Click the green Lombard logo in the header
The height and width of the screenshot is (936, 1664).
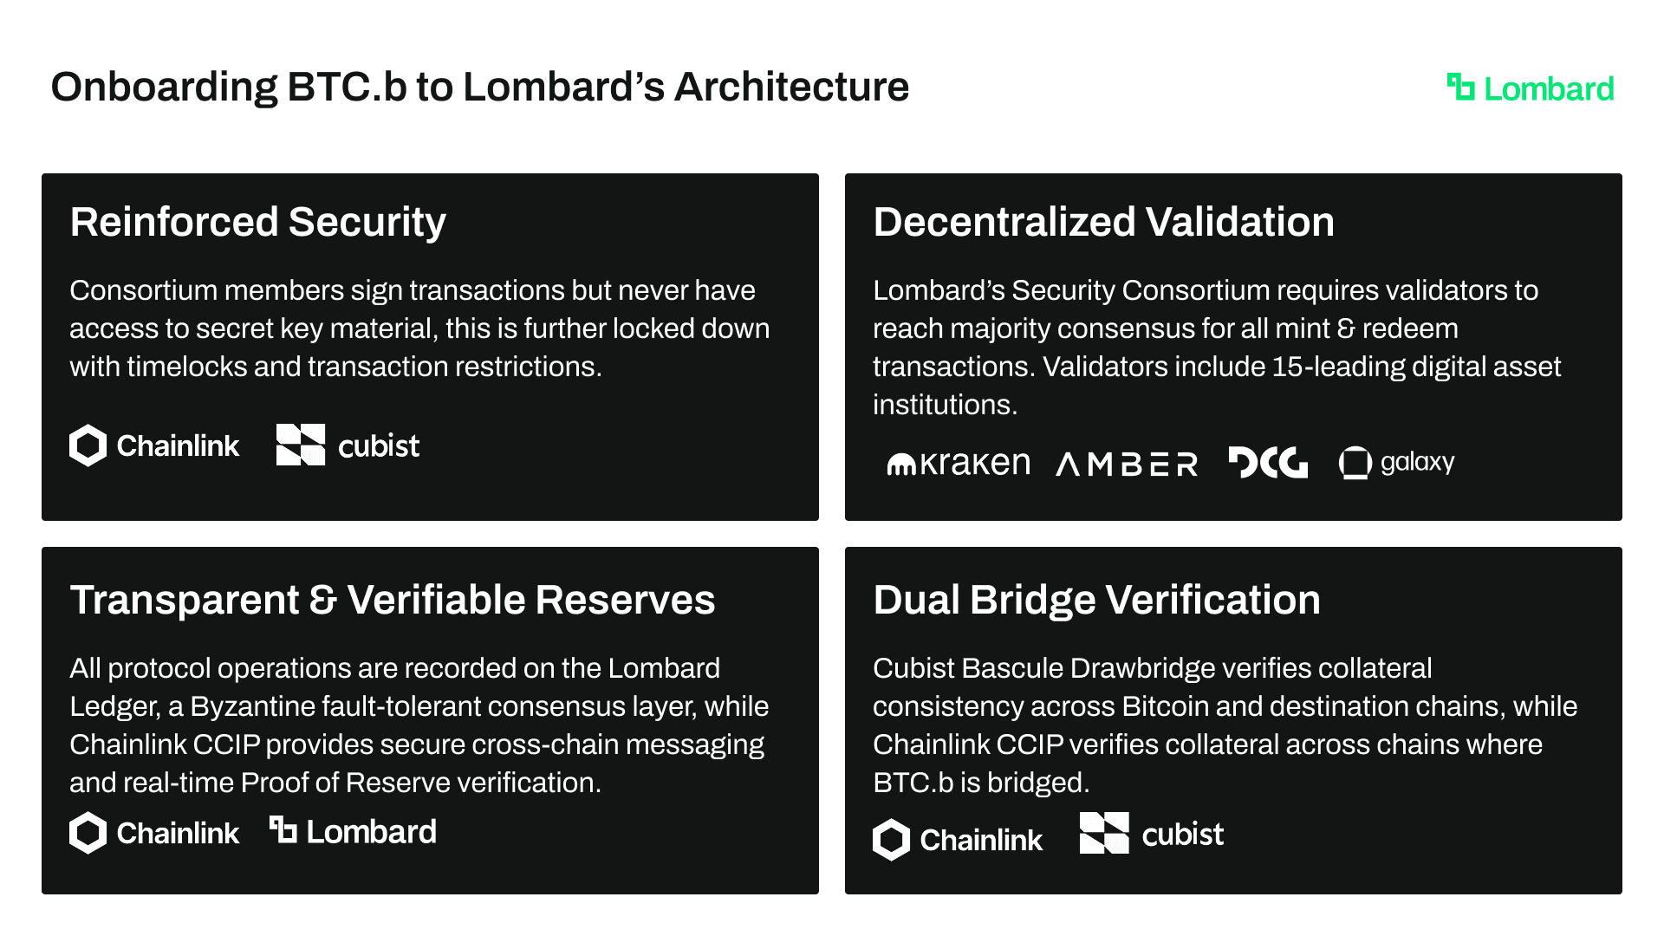click(1531, 88)
